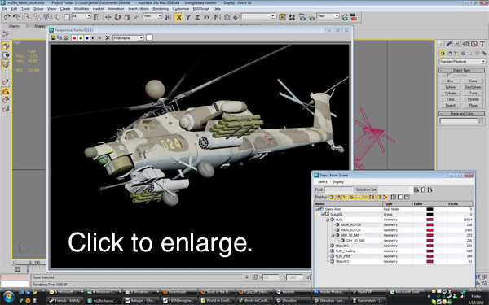Click the Redo arrow in main toolbar
This screenshot has height=305, width=489.
click(x=16, y=17)
